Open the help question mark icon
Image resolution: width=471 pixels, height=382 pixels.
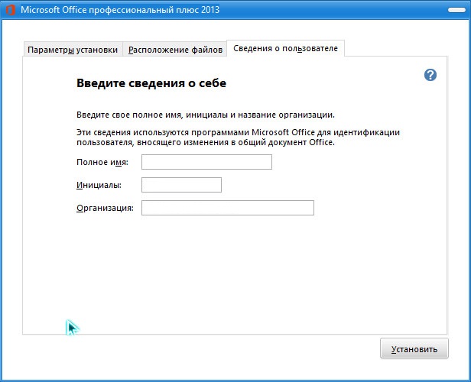(430, 75)
